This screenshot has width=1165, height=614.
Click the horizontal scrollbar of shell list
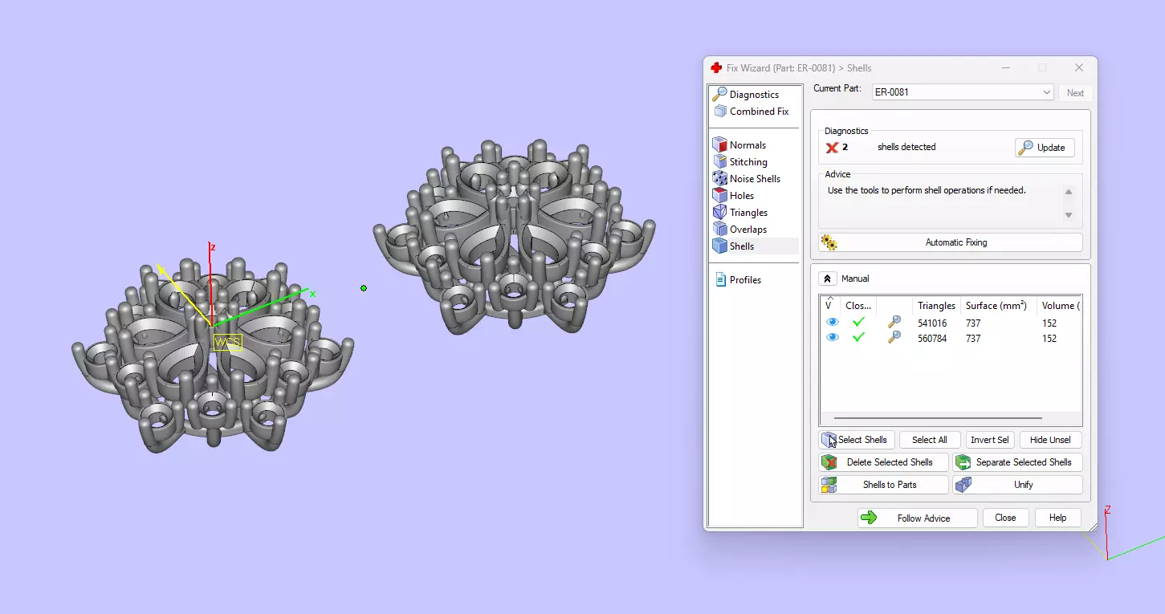[938, 418]
